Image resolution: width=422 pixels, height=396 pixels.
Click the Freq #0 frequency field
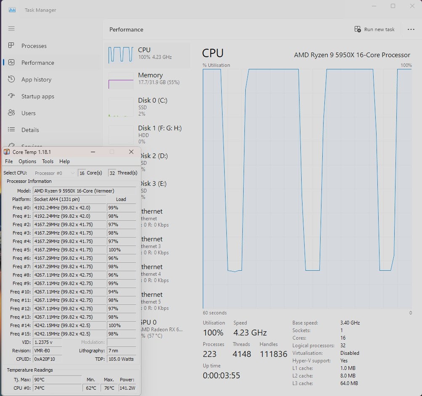(69, 208)
